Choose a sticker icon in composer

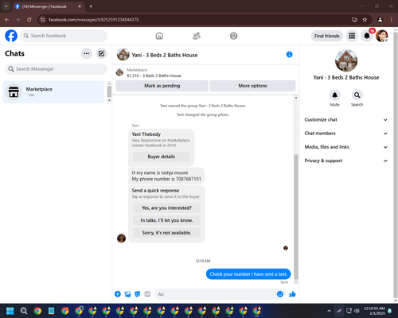[x=138, y=294]
